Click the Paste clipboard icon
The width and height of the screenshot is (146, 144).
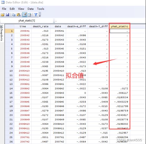[x=18, y=15]
